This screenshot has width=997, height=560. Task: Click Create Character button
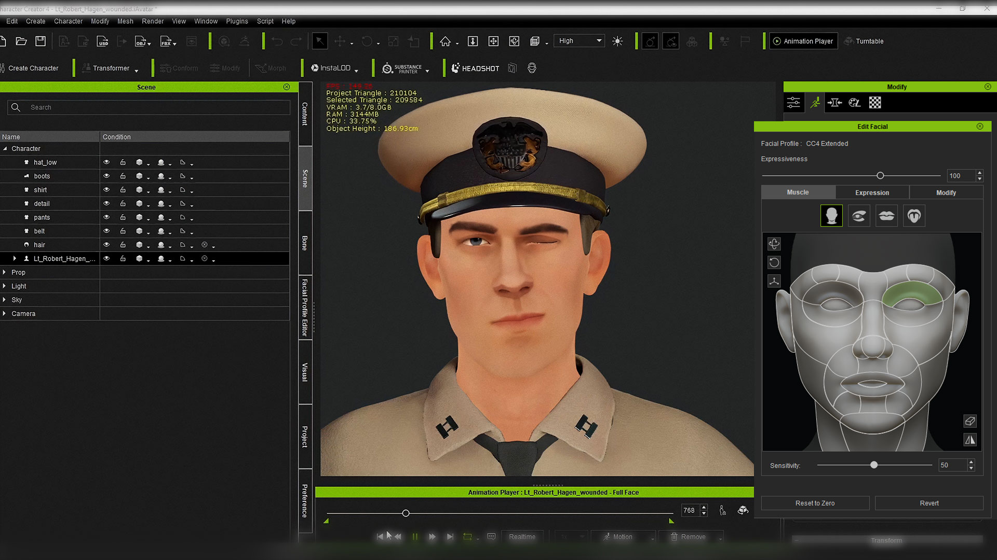point(30,68)
